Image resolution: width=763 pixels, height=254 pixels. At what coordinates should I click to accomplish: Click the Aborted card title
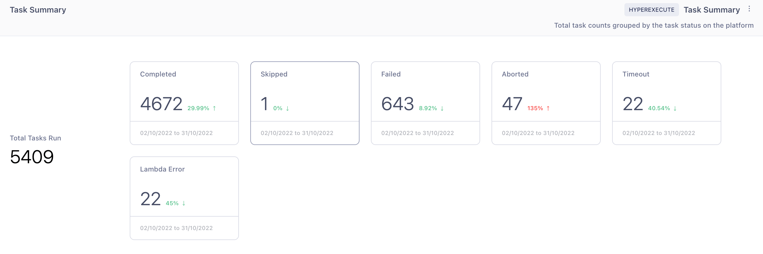515,74
